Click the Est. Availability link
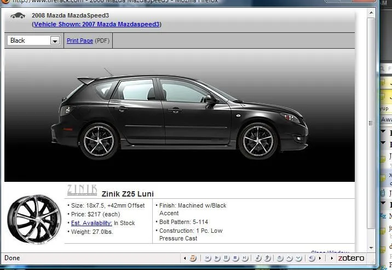Viewport: 392px width, 270px height. click(x=91, y=223)
